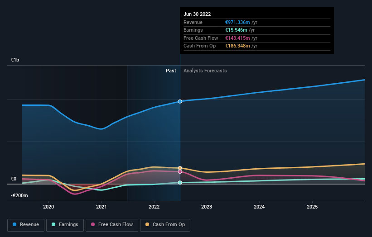
Task: Click the €971.336m revenue value in tooltip
Action: (237, 22)
